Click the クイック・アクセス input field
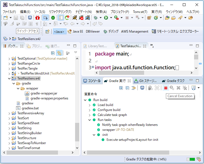 [x=28, y=31]
